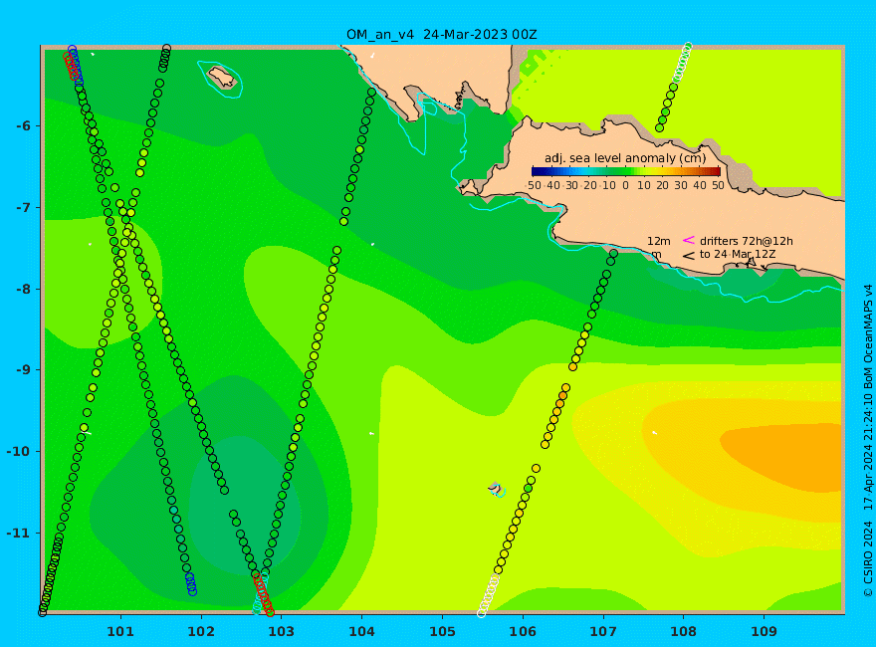Click the latitude label -6
This screenshot has height=647, width=876.
[23, 126]
